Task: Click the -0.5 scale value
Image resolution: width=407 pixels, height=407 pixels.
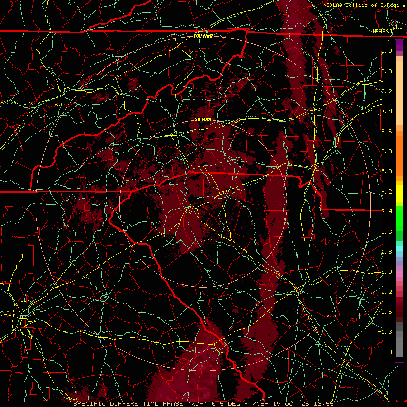Action: click(x=385, y=312)
